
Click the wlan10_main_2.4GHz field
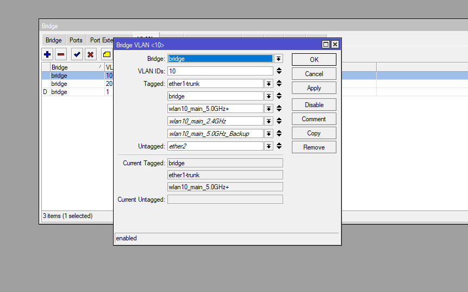point(215,121)
